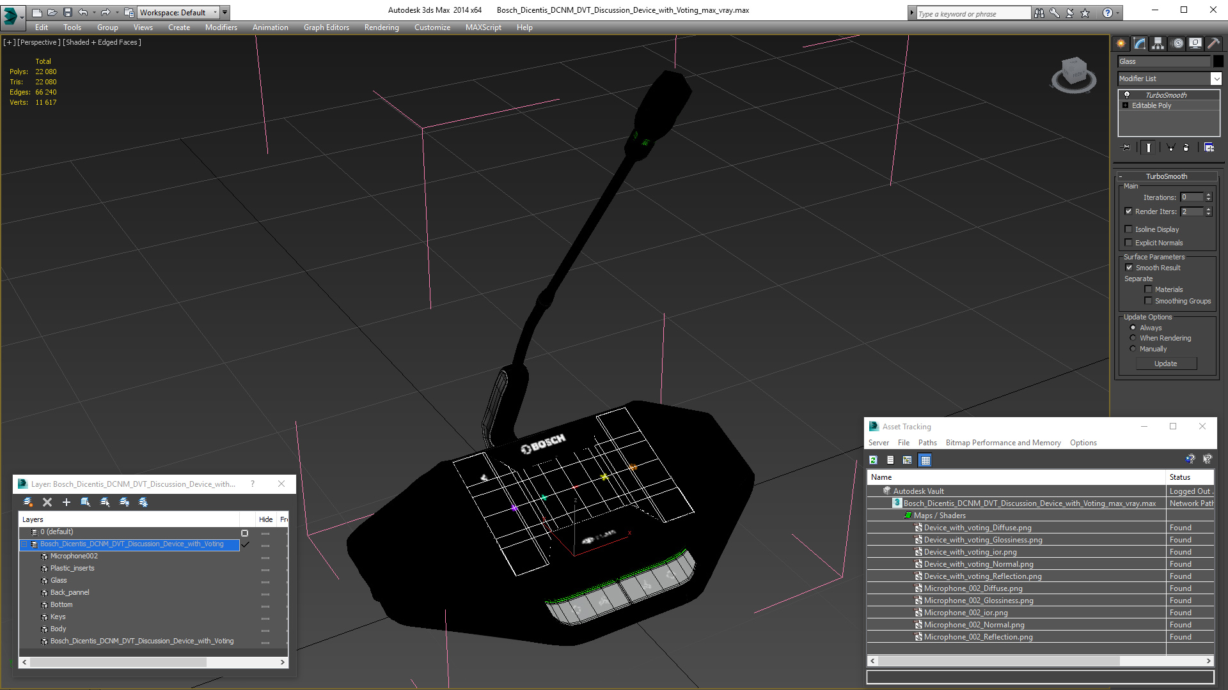Open the Perspective viewport label menu

[x=39, y=42]
